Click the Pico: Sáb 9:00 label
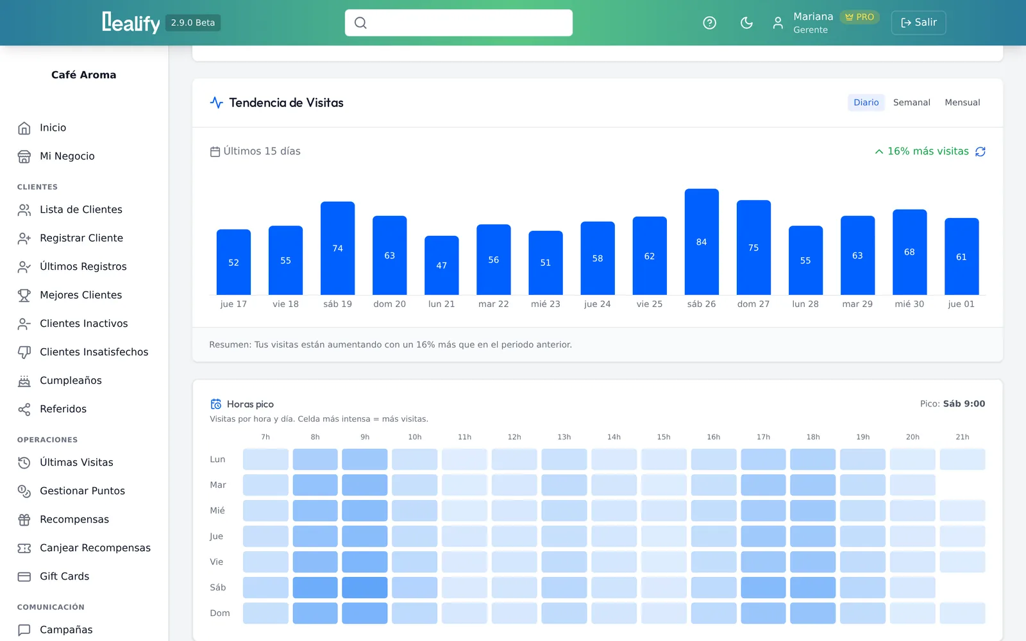The image size is (1026, 641). (x=952, y=404)
